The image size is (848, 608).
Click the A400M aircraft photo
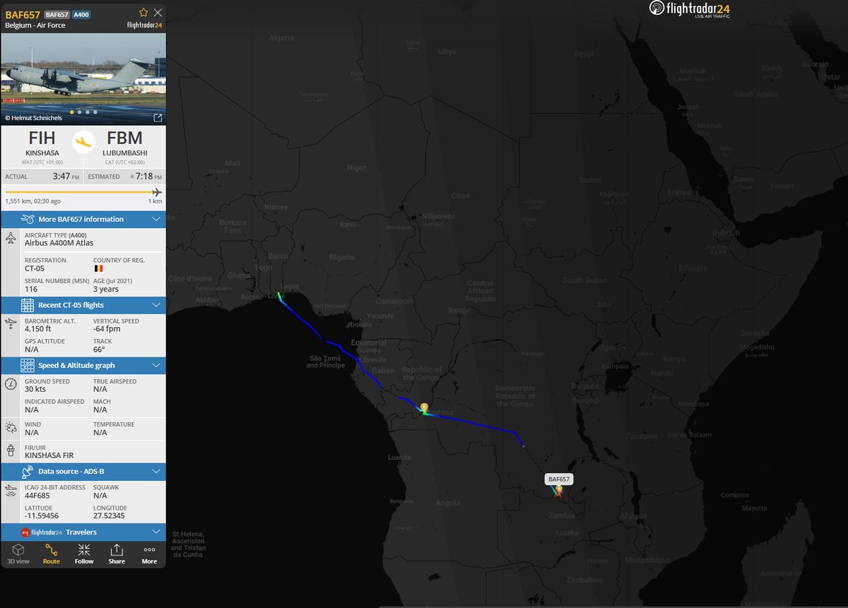(83, 79)
